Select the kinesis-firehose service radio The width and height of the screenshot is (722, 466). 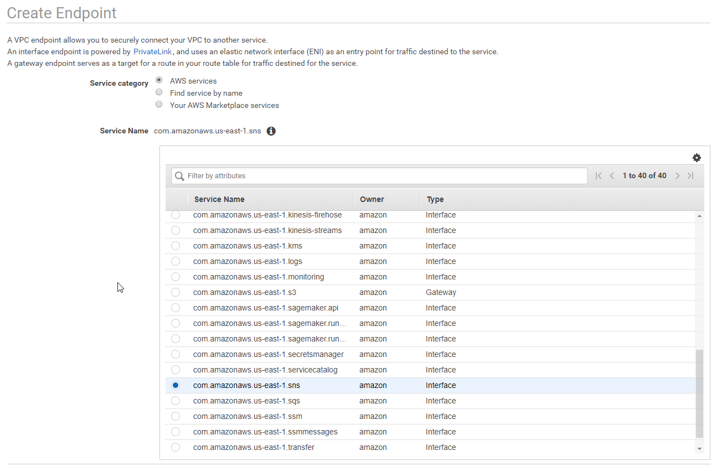(176, 215)
